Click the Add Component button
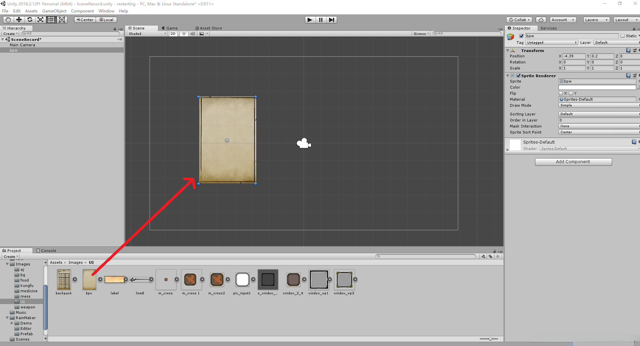 pos(573,162)
